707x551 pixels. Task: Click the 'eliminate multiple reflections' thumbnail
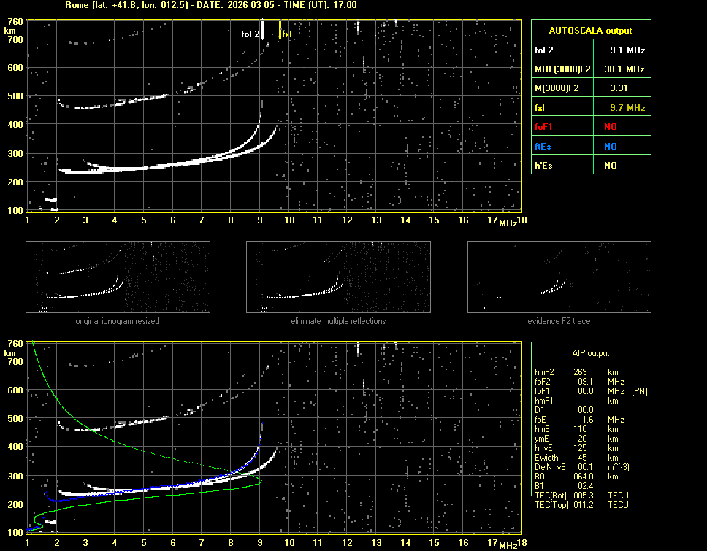[338, 277]
